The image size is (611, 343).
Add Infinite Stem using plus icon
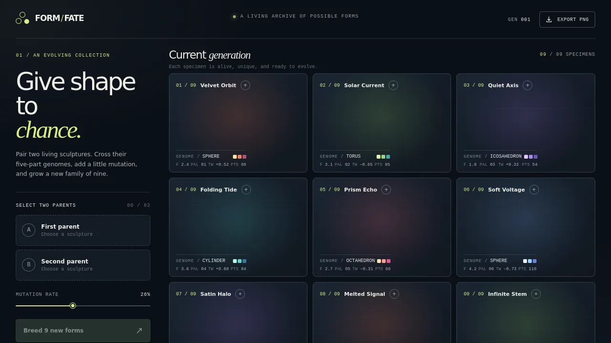536,294
